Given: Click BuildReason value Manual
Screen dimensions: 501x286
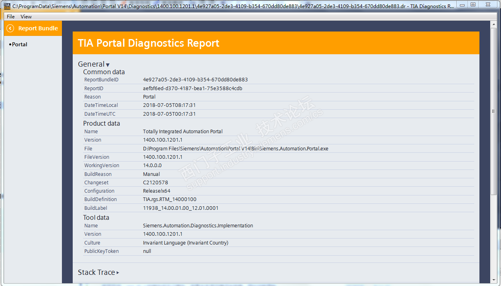Looking at the screenshot, I should pyautogui.click(x=151, y=174).
